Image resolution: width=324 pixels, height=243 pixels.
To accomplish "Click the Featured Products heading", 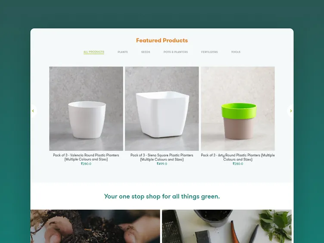I will (x=162, y=40).
